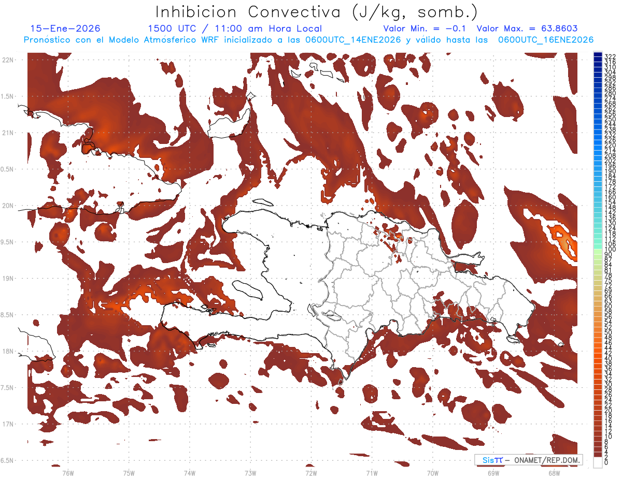Click the 69W longitude label

[493, 473]
